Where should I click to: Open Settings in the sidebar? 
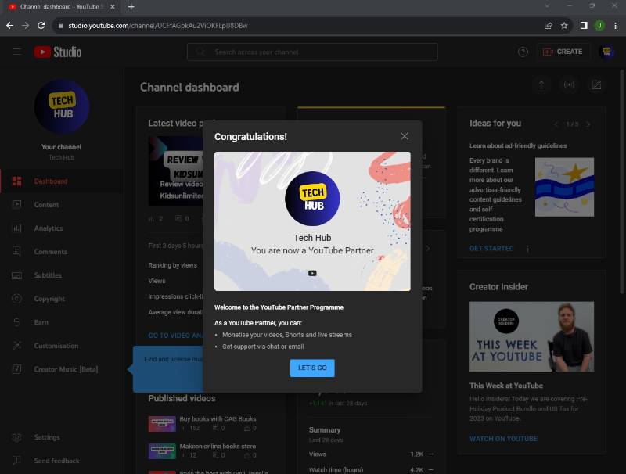point(62,437)
